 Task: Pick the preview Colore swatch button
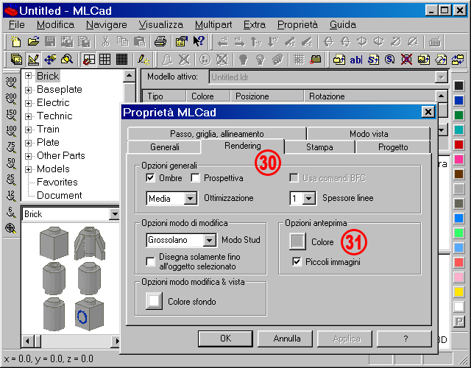297,241
